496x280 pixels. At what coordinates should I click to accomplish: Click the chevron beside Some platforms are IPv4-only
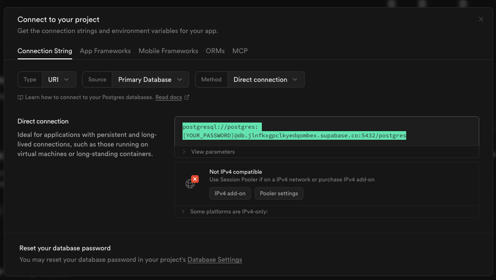click(183, 212)
